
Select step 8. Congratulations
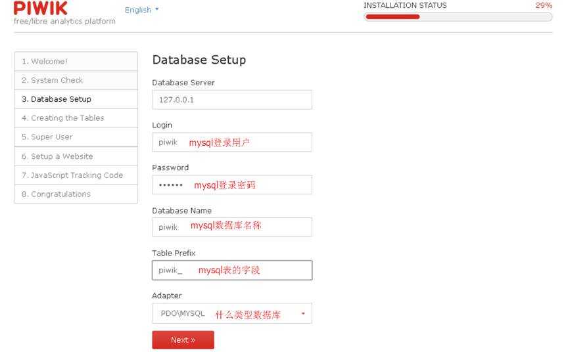[x=76, y=194]
